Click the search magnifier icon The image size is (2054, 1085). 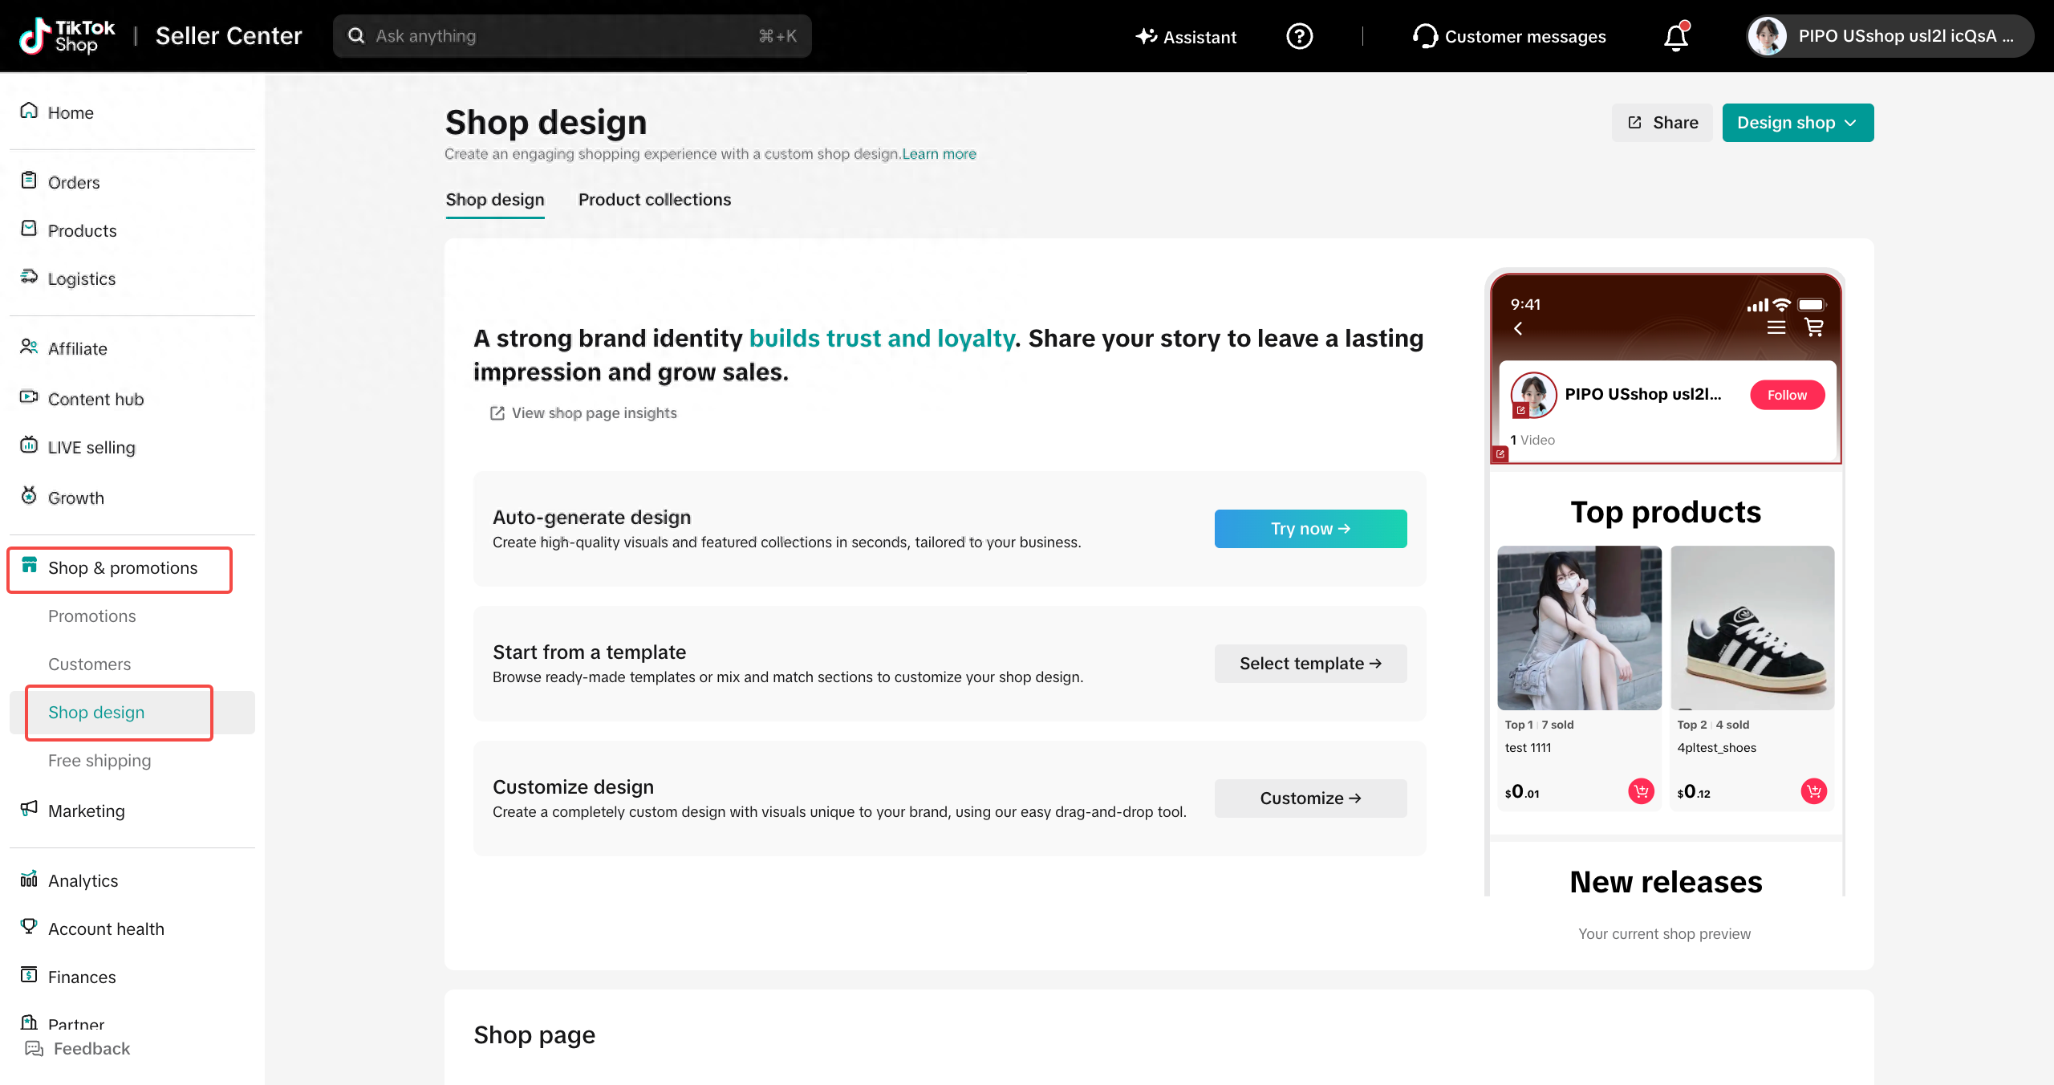pyautogui.click(x=356, y=36)
